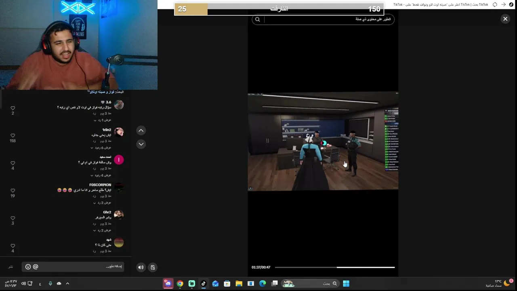Go to the next video with the down arrow
This screenshot has width=517, height=291.
pyautogui.click(x=141, y=144)
